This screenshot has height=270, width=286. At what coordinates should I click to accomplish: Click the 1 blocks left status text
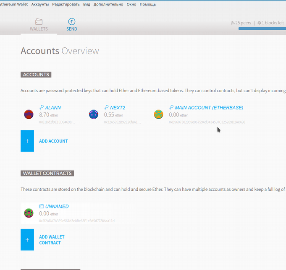(x=273, y=23)
